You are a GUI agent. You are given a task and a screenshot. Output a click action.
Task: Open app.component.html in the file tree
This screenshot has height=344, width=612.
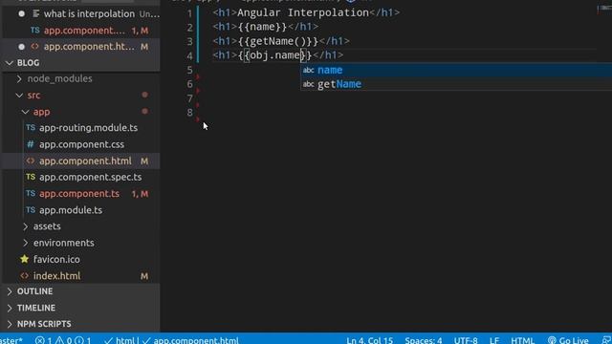85,161
